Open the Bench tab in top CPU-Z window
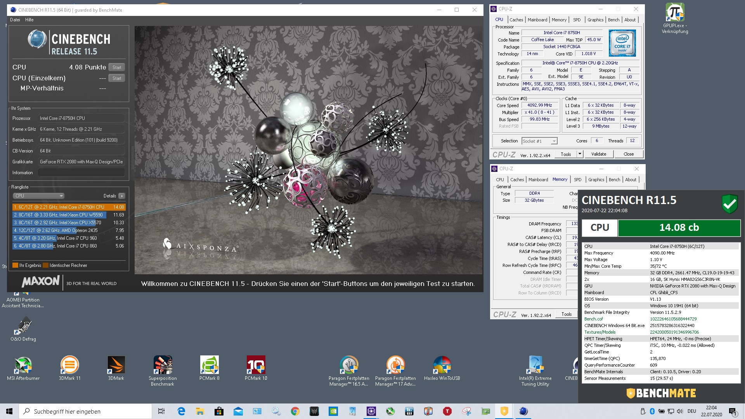The width and height of the screenshot is (745, 419). [x=613, y=20]
